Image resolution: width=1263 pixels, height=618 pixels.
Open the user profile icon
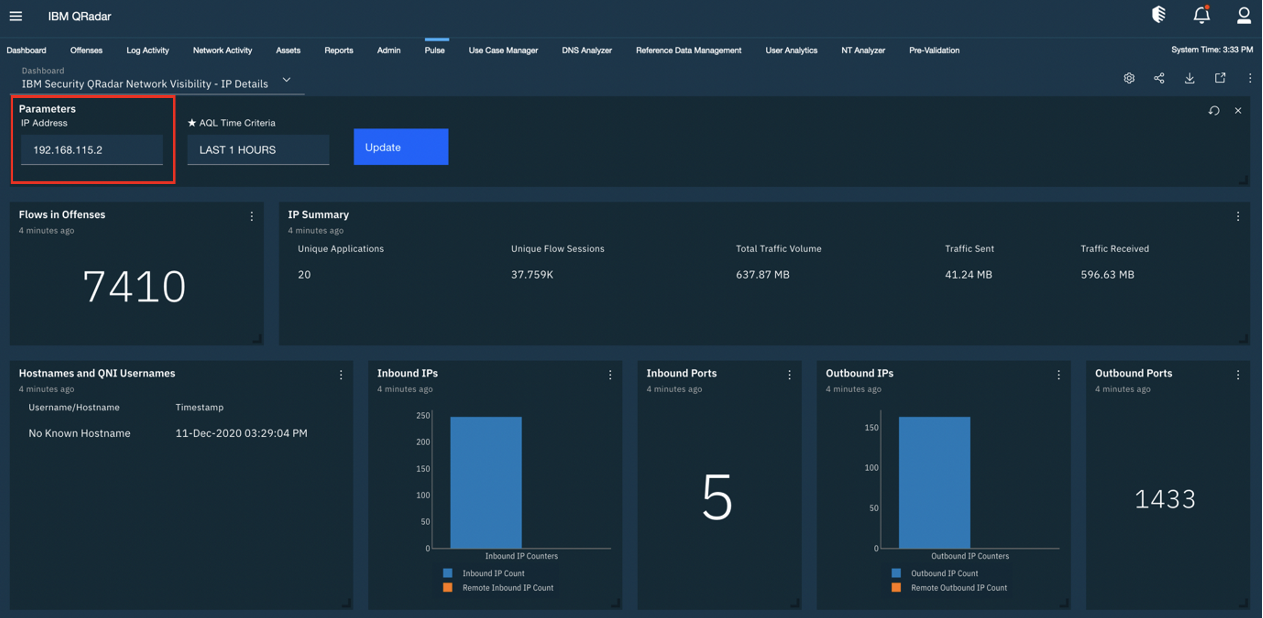[x=1244, y=15]
